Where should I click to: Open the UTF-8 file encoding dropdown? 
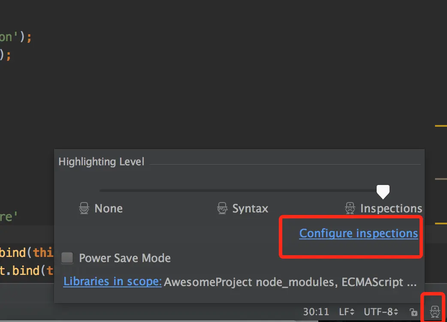pyautogui.click(x=381, y=312)
